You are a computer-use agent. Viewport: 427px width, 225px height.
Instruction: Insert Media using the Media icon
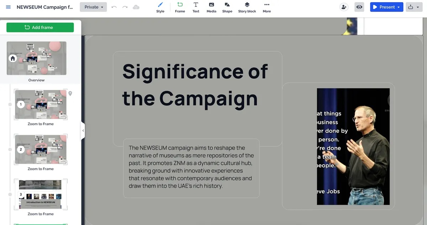coord(211,7)
